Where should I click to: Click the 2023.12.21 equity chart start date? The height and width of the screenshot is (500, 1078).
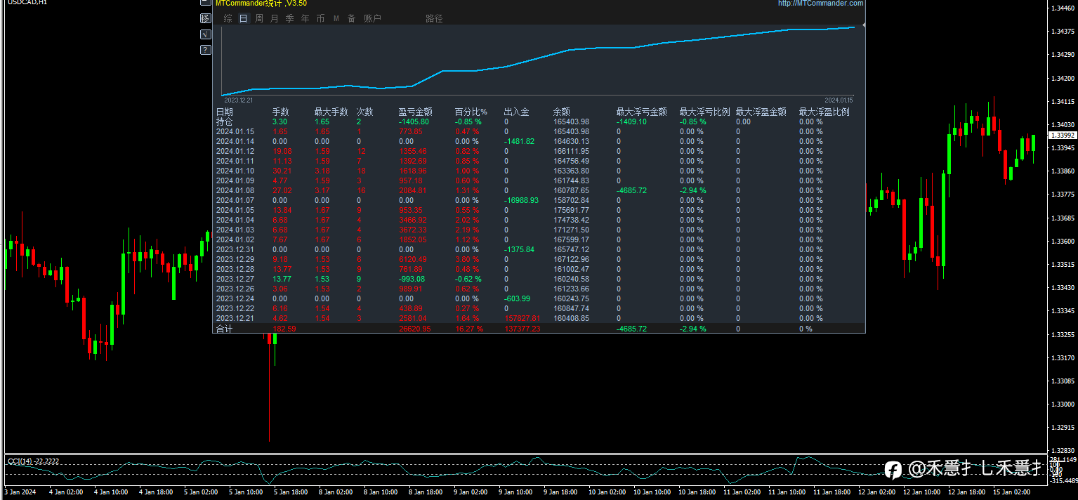(239, 100)
